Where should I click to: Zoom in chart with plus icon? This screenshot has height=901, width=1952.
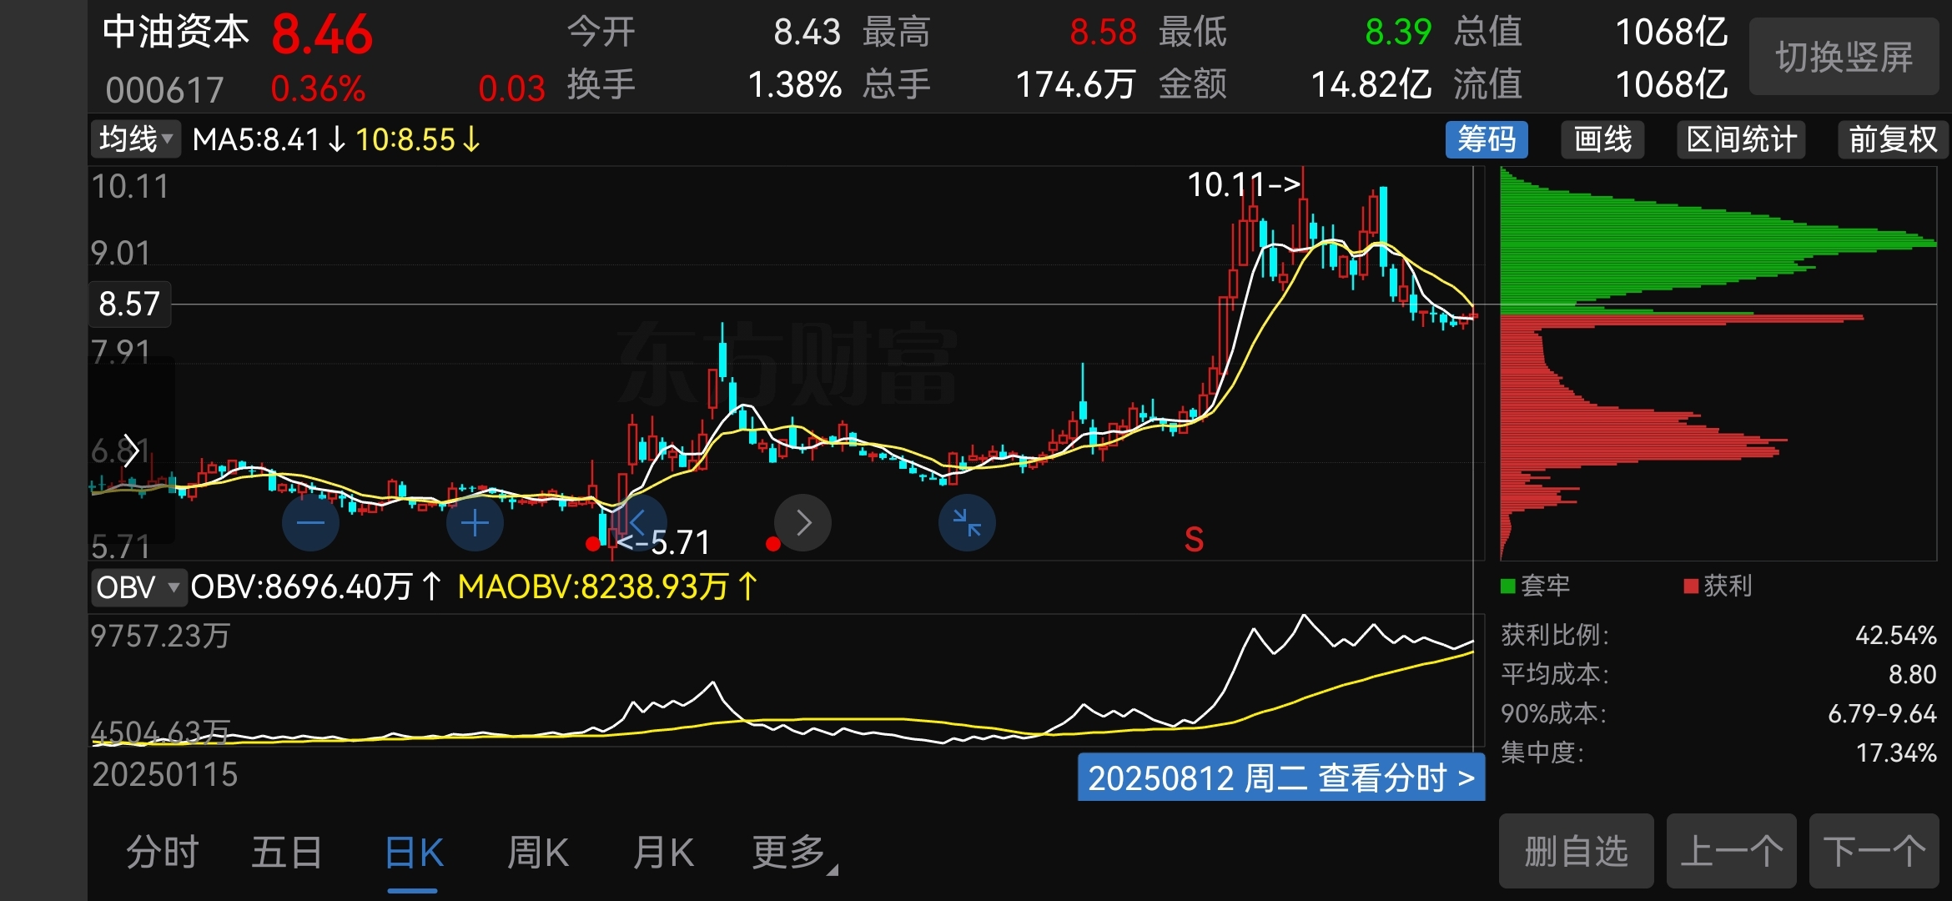(x=475, y=523)
